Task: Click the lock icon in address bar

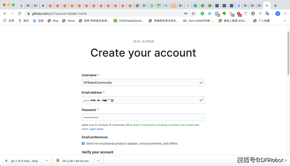Action: [28, 14]
